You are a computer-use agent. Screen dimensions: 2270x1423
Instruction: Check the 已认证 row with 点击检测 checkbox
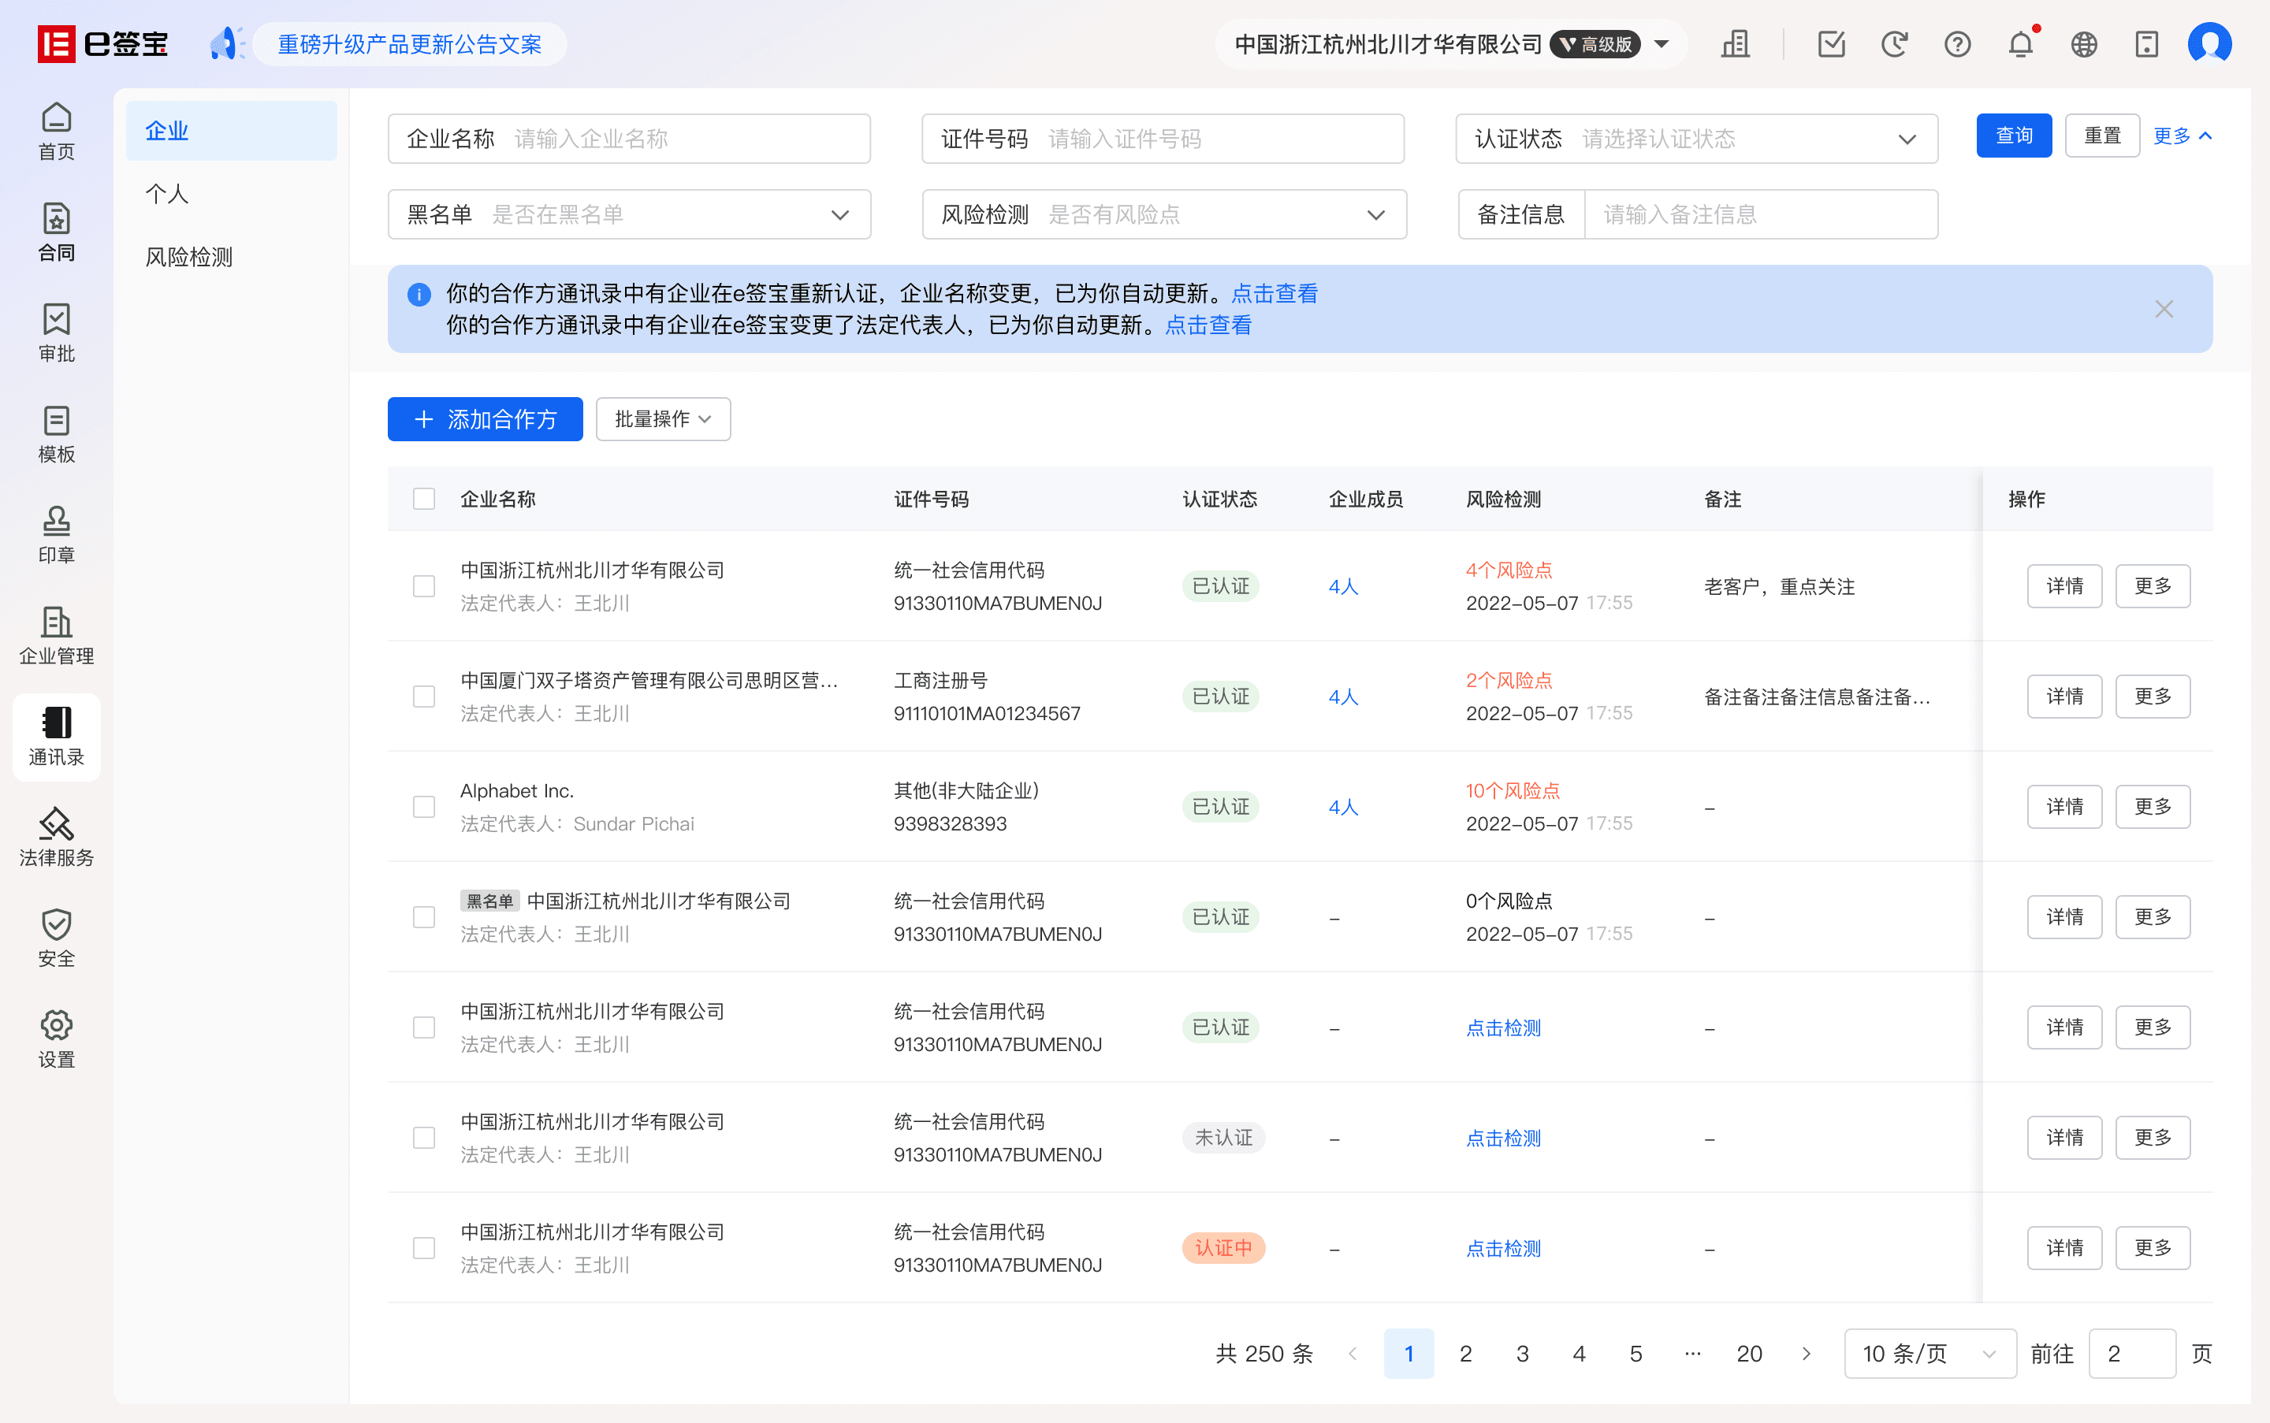pyautogui.click(x=424, y=1027)
